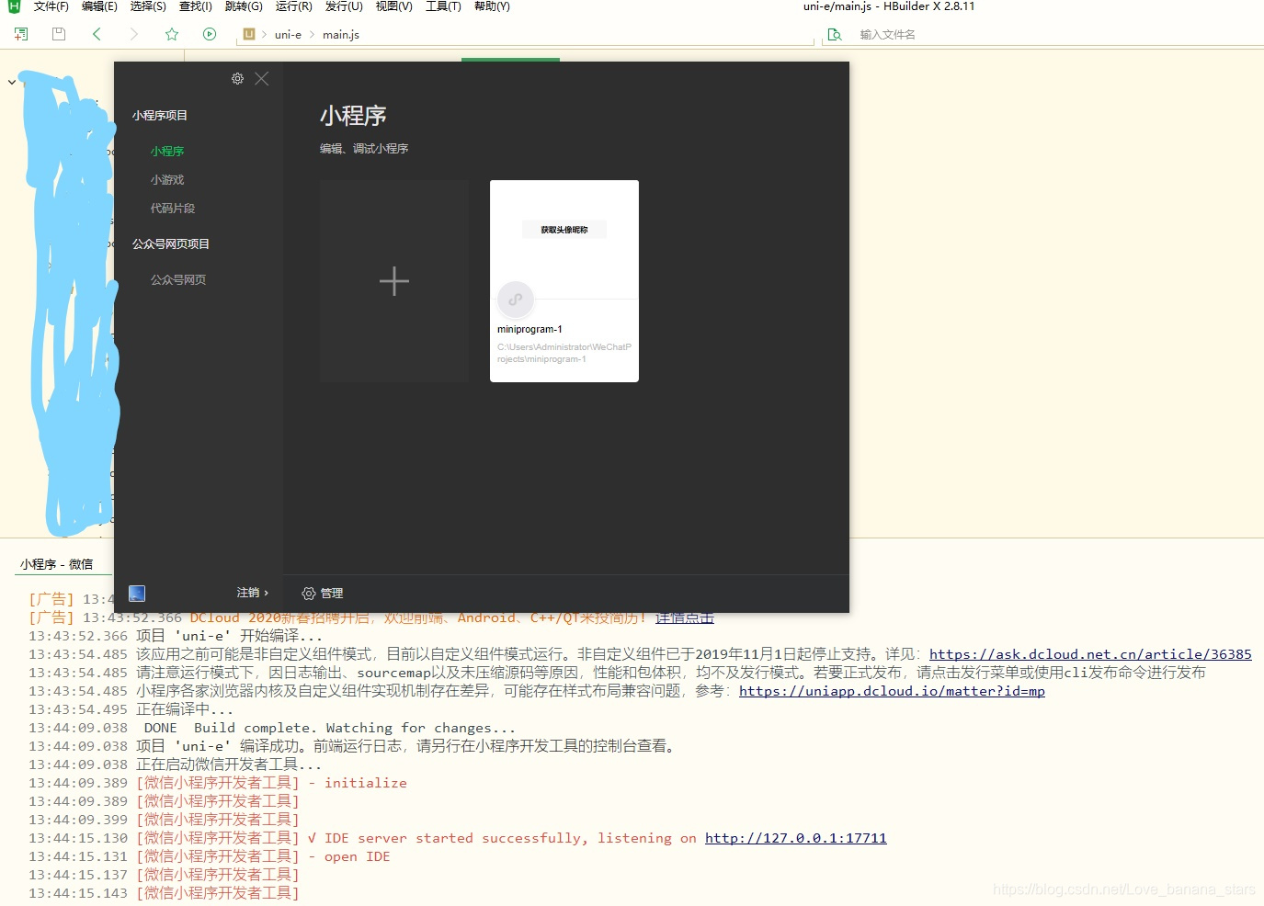Open the 帮助(Y) menu
1264x906 pixels.
point(492,6)
